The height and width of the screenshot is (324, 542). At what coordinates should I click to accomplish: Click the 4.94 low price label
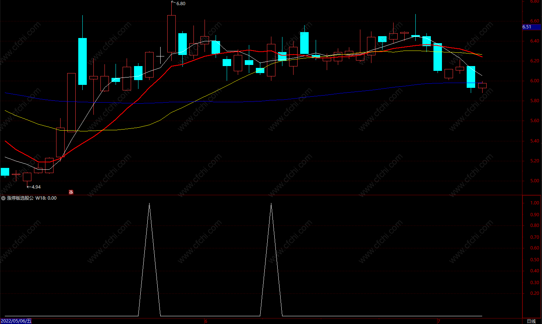click(36, 187)
